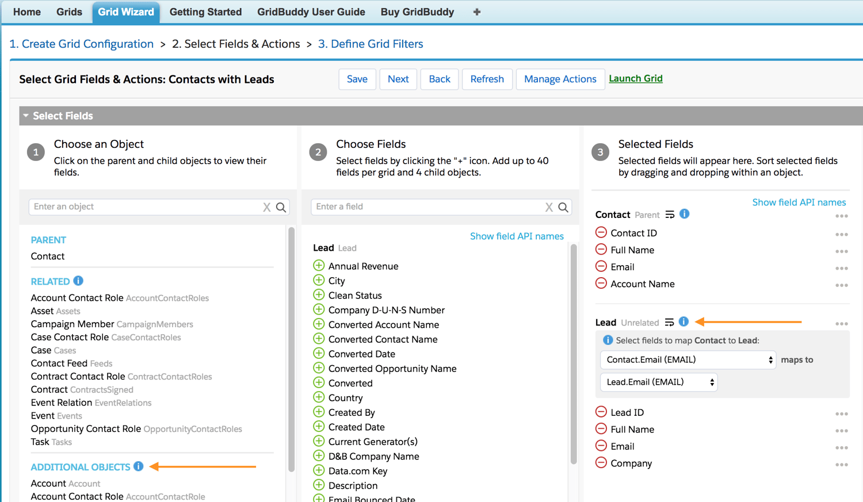Open Manage Actions
Screen dimensions: 863x502
560,79
